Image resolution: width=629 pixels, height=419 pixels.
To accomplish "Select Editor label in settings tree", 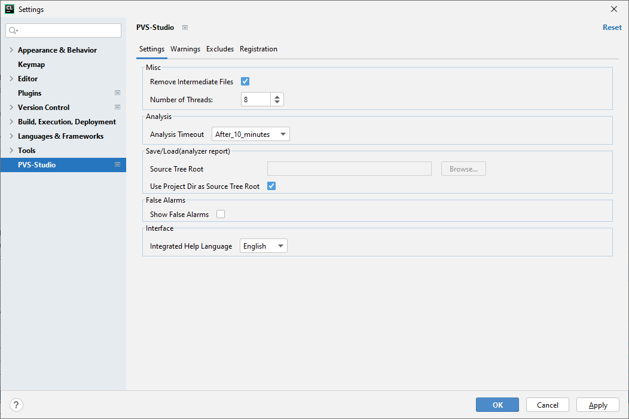I will pyautogui.click(x=28, y=78).
